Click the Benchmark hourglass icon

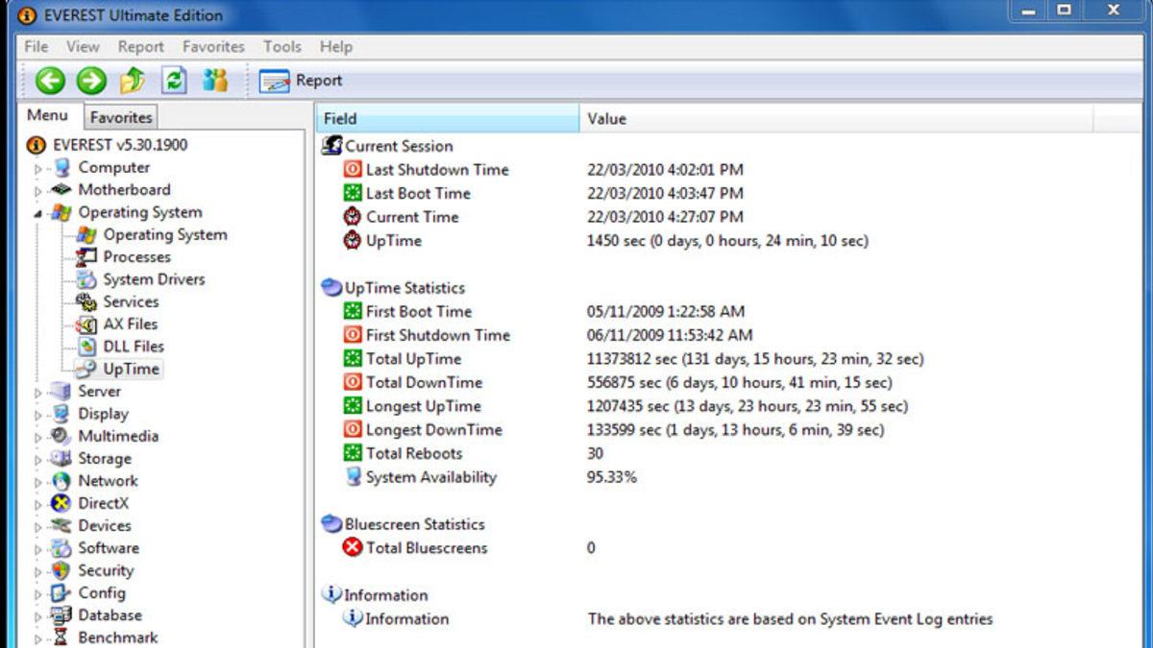(61, 637)
